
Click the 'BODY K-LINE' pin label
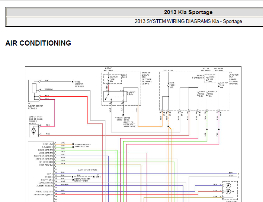pos(47,180)
